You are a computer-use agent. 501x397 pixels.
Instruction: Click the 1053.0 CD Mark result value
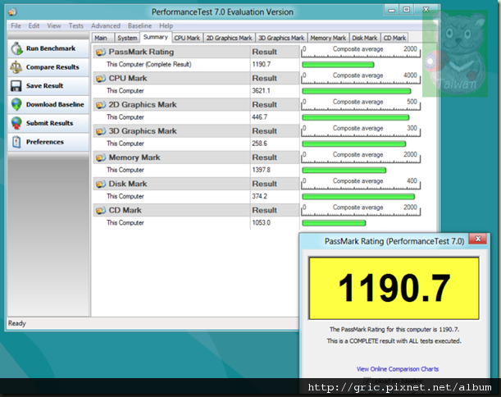(261, 223)
